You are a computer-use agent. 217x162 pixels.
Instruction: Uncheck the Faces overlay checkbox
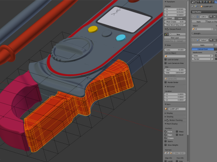(x=166, y=131)
